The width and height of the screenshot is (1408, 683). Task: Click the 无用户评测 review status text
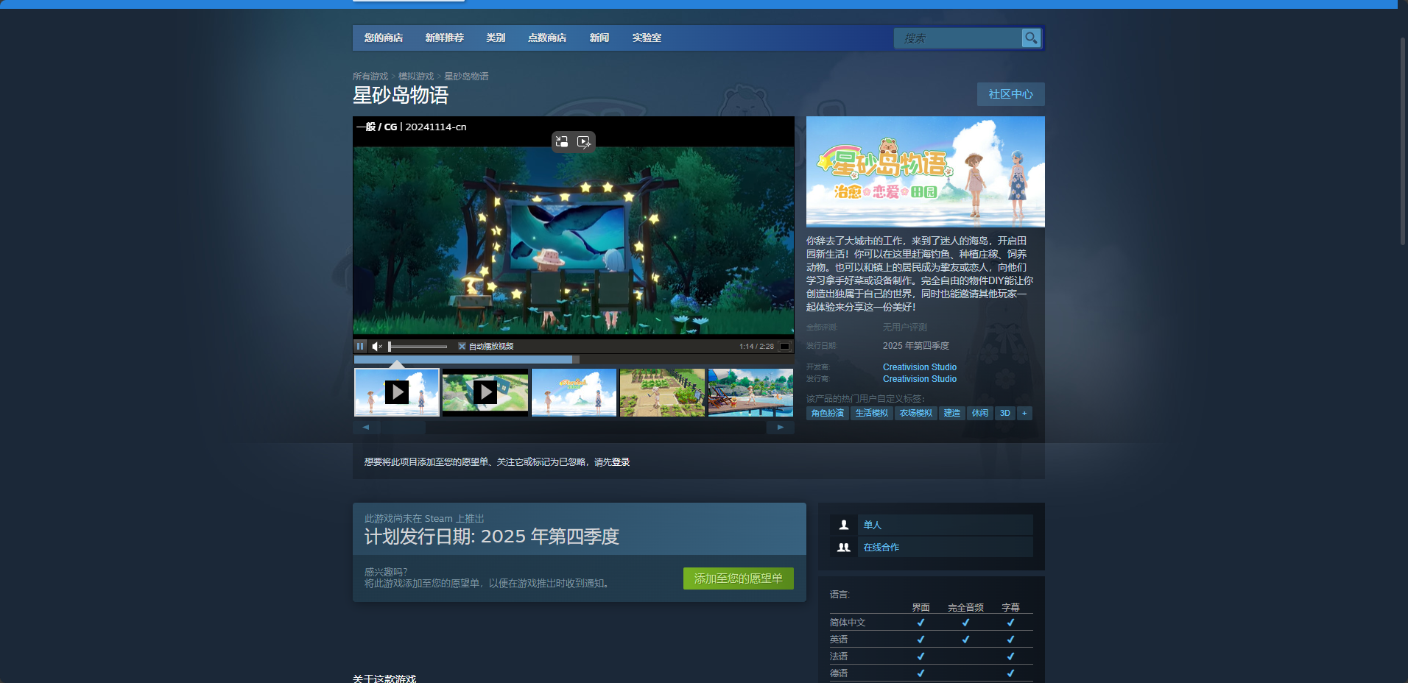tap(905, 328)
